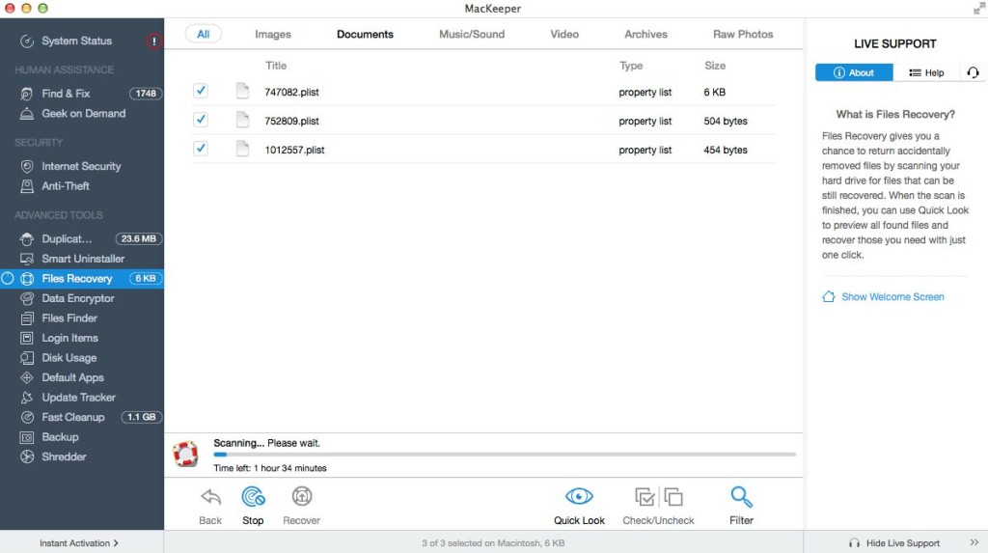Uncheck the 752809.plist checkbox
The height and width of the screenshot is (553, 988).
pos(201,119)
